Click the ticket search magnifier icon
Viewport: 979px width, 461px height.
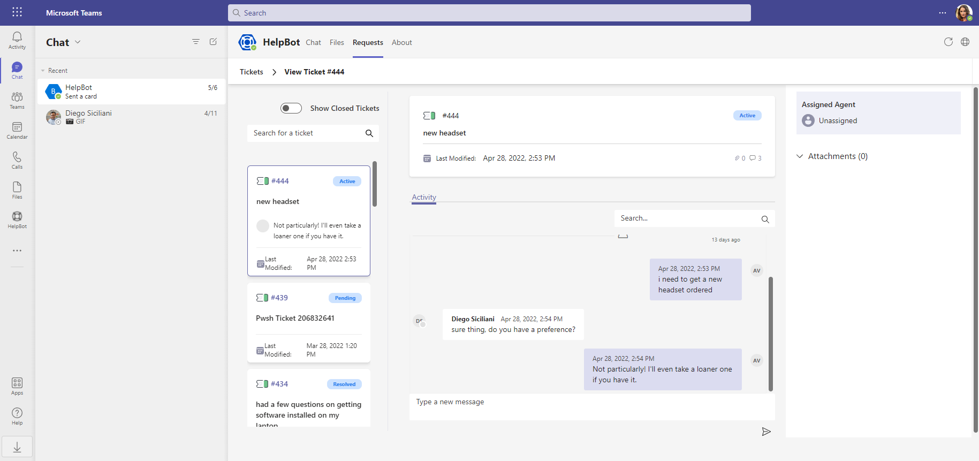369,133
